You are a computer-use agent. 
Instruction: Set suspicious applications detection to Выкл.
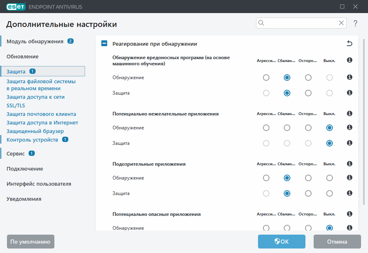[329, 178]
